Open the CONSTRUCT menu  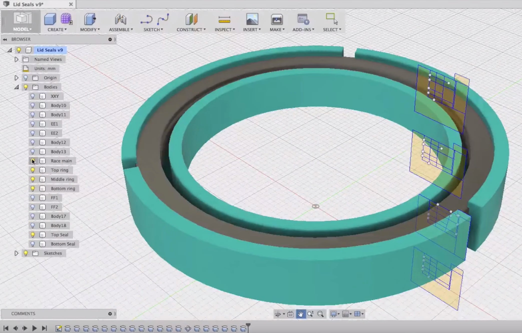[x=191, y=29]
